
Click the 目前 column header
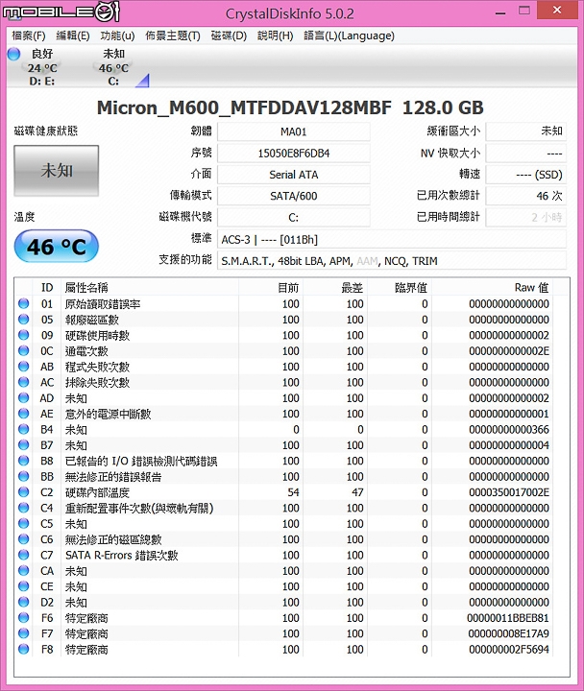click(271, 287)
